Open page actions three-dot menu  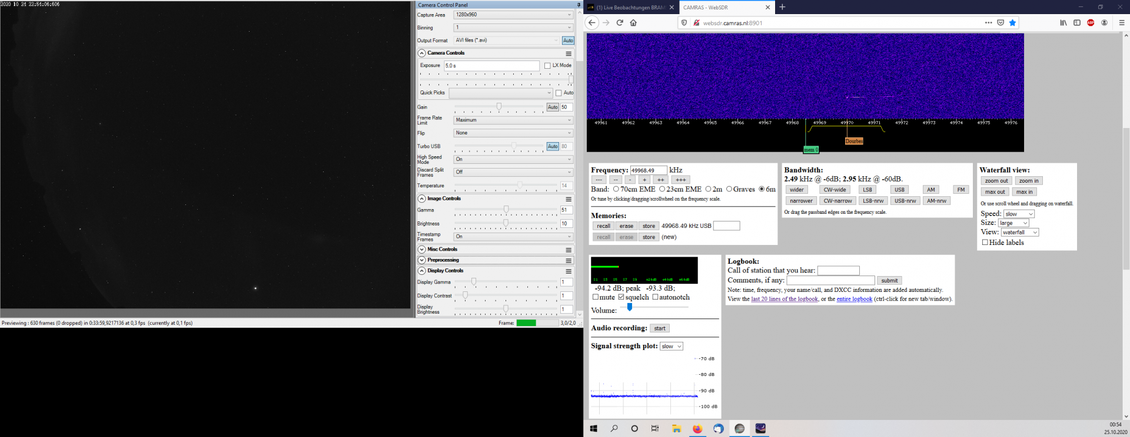(x=988, y=23)
